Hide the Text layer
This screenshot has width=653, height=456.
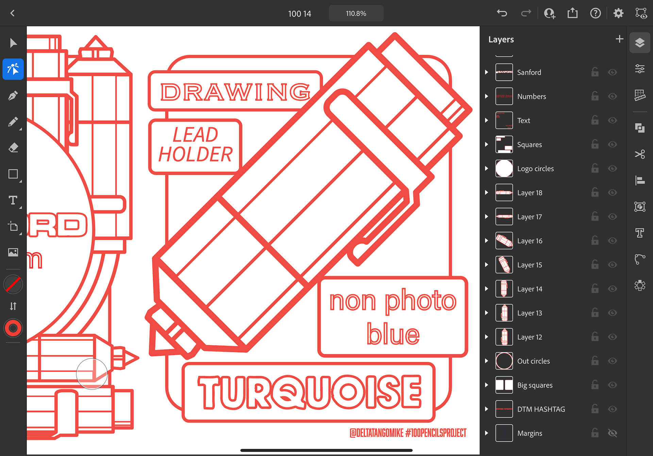[x=613, y=120]
